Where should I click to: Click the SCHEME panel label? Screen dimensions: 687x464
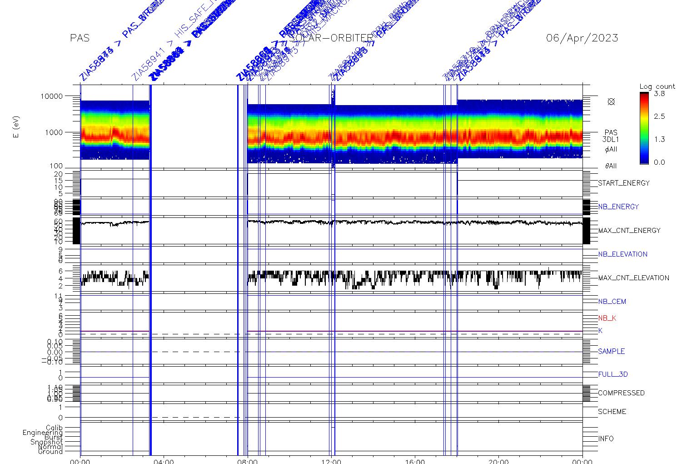[x=612, y=412]
